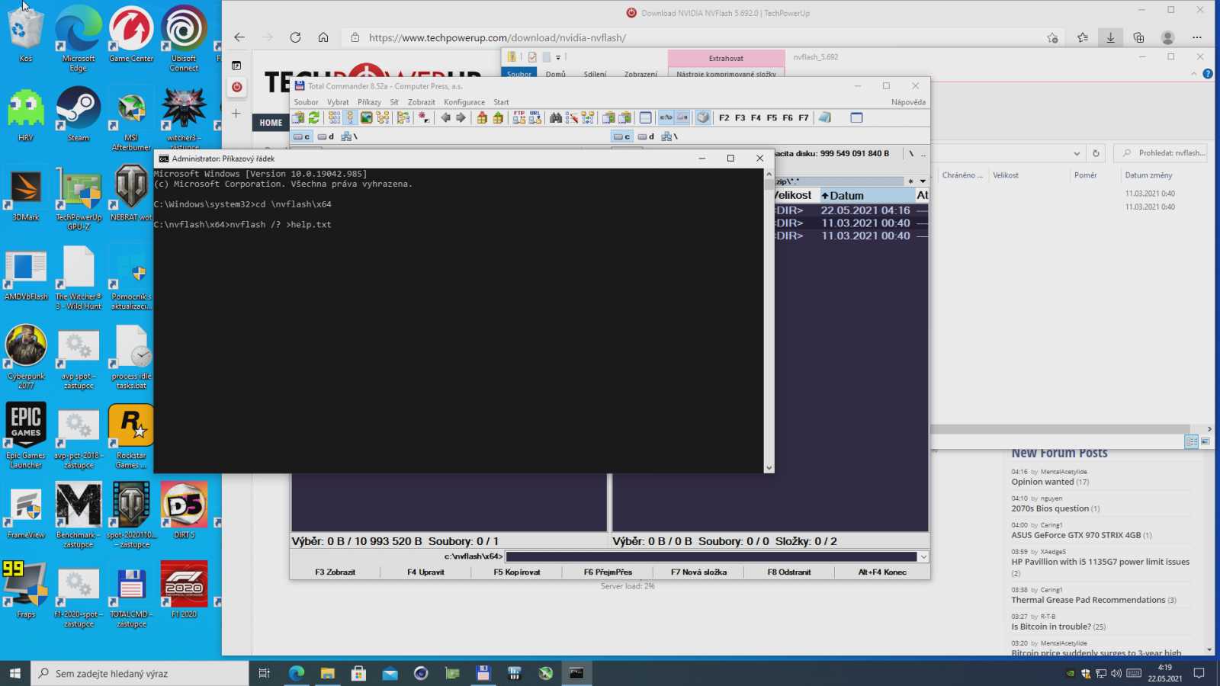The height and width of the screenshot is (686, 1220).
Task: Click the F7 toolbar button in Total Commander
Action: [x=804, y=117]
